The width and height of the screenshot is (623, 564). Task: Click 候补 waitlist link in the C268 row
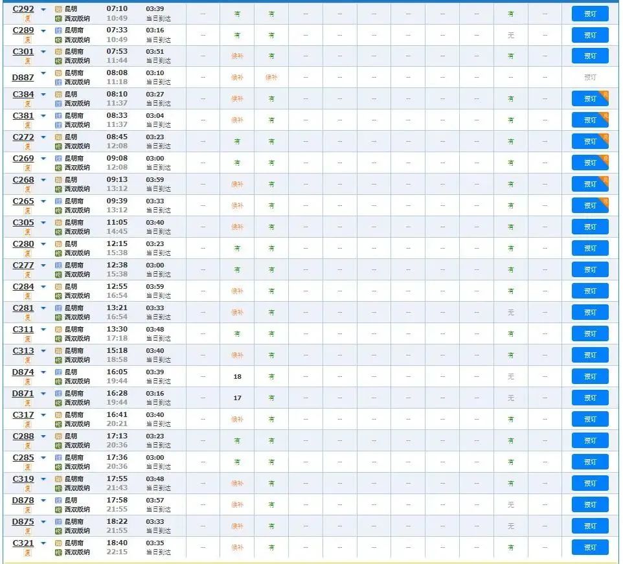[x=237, y=185]
